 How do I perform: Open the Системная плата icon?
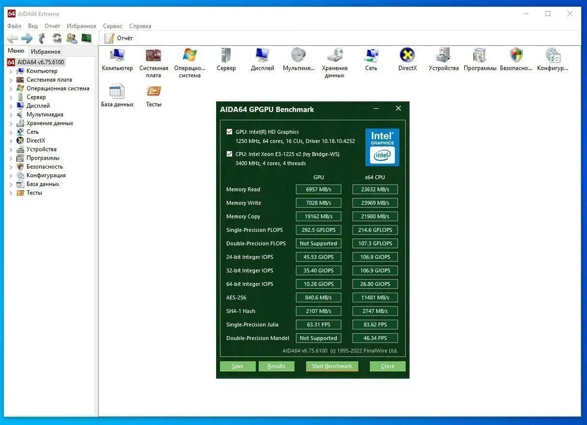tap(154, 56)
